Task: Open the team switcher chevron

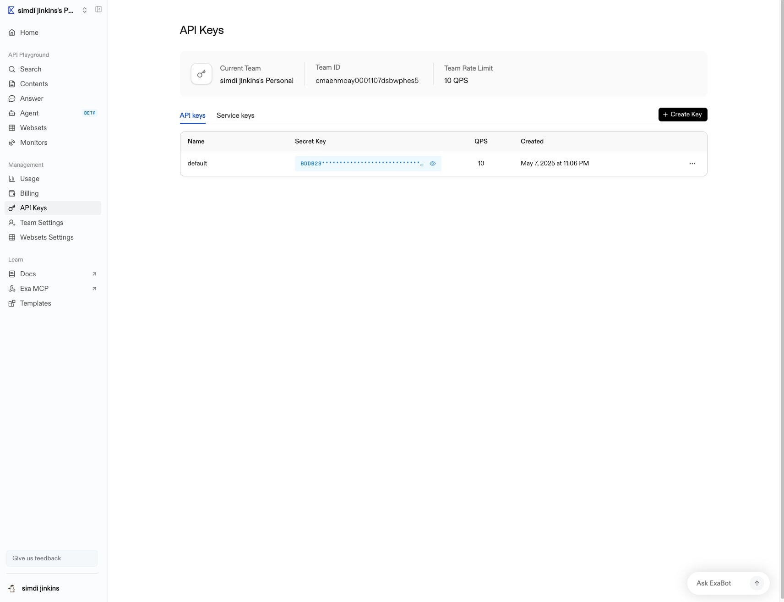Action: (x=85, y=10)
